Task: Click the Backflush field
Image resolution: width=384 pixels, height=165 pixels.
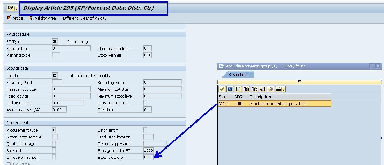Action: (54, 150)
